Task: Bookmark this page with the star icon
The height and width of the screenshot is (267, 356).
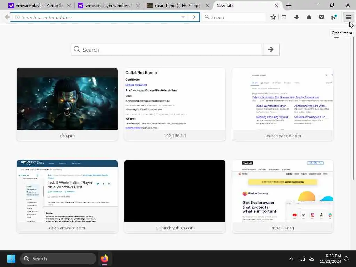Action: [273, 17]
